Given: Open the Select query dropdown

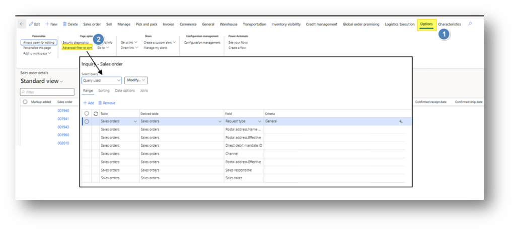Looking at the screenshot, I should (101, 80).
